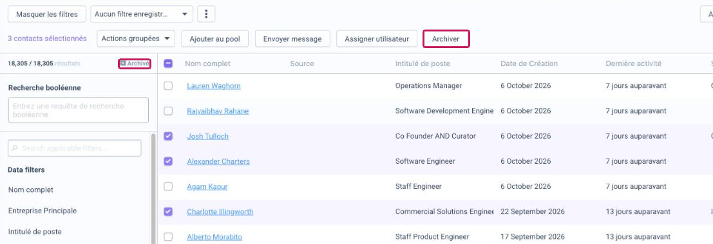Screen dimensions: 713x244
Task: Expand the Intitulé de poste data filter
Action: [x=35, y=231]
